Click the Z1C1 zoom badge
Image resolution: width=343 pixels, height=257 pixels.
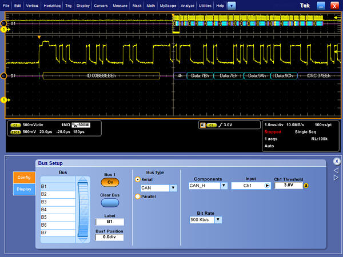pos(15,131)
